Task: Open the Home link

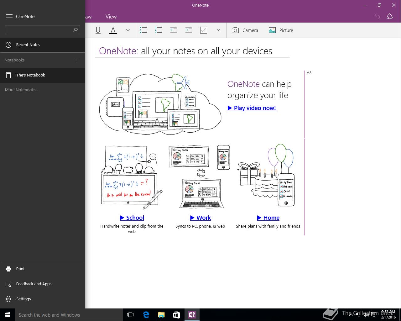Action: (x=268, y=218)
